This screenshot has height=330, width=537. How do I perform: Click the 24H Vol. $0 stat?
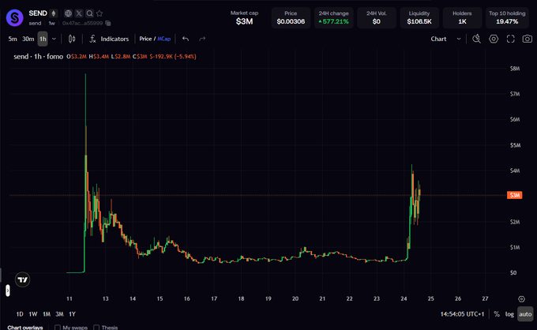pos(377,18)
